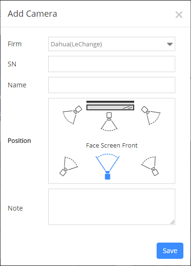The height and width of the screenshot is (266, 191).
Task: Click the Face Screen Front label
Action: point(112,146)
